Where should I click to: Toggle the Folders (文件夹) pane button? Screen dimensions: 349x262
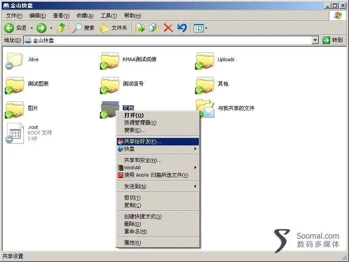point(113,28)
